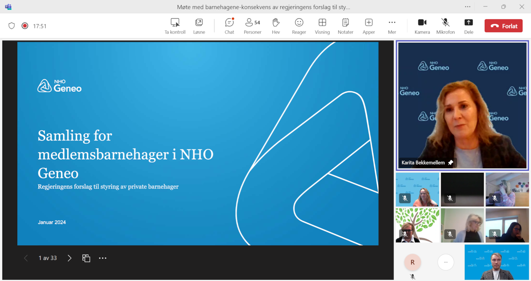Viewport: 531px width, 281px height.
Task: Go to the previous slide
Action: pyautogui.click(x=26, y=258)
